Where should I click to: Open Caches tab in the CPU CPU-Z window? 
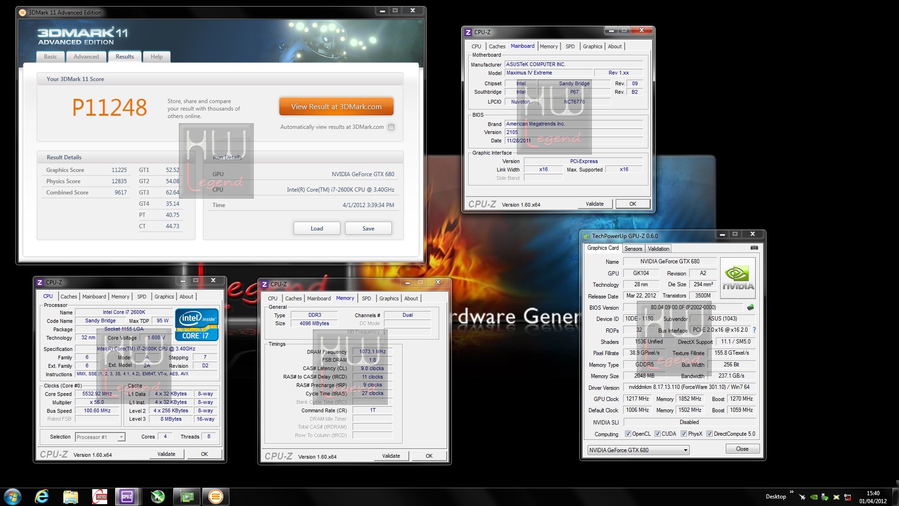coord(68,297)
